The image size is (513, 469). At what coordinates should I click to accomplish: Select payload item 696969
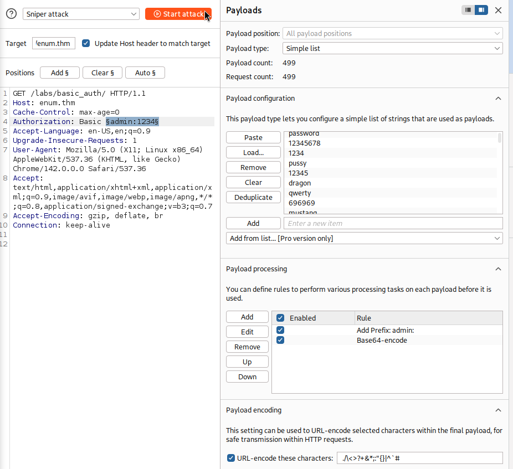[x=391, y=203]
